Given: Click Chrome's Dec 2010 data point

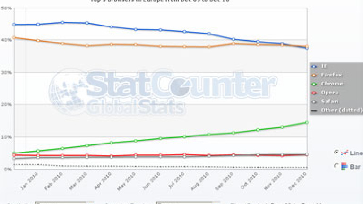Looking at the screenshot, I should 306,122.
